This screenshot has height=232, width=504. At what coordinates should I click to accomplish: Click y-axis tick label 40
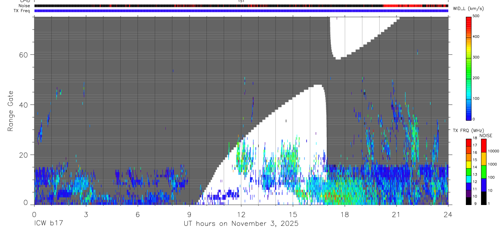[x=24, y=105]
